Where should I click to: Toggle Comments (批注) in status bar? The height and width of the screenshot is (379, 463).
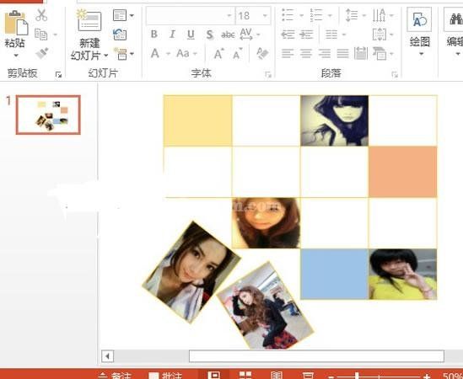point(164,375)
